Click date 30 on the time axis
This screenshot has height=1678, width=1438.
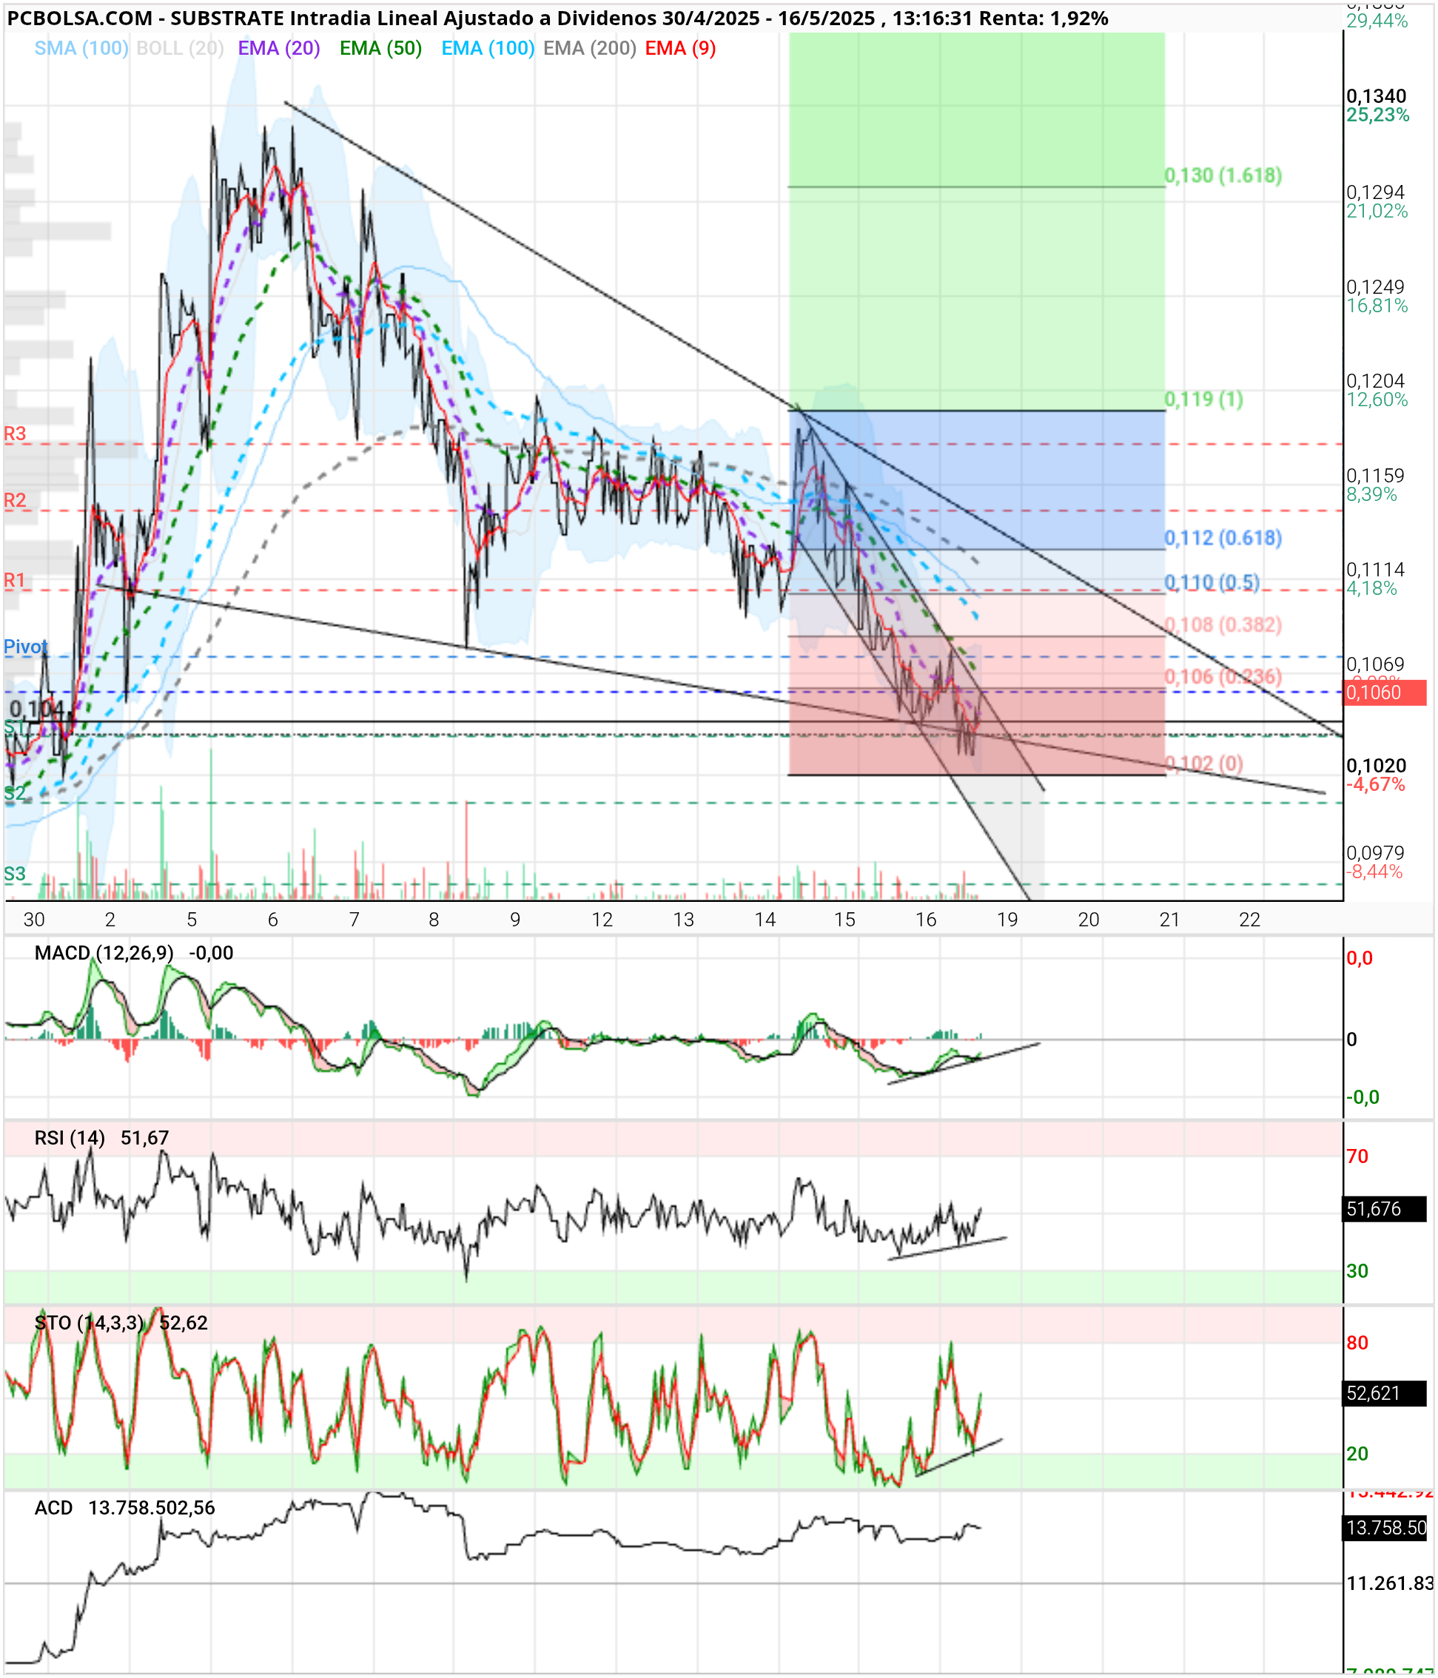[x=34, y=919]
